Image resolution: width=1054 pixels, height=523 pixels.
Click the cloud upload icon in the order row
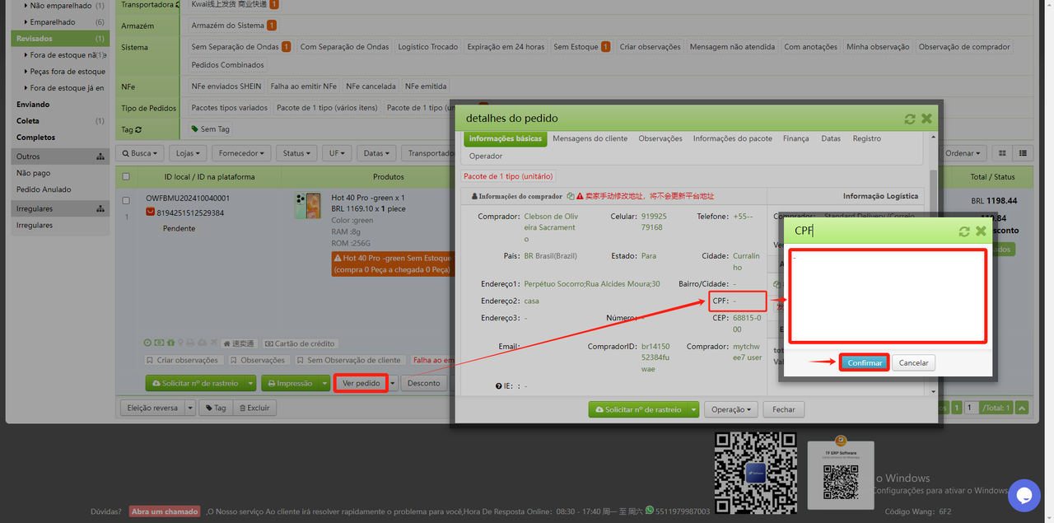[200, 343]
